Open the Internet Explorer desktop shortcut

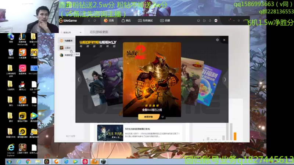tap(11, 150)
